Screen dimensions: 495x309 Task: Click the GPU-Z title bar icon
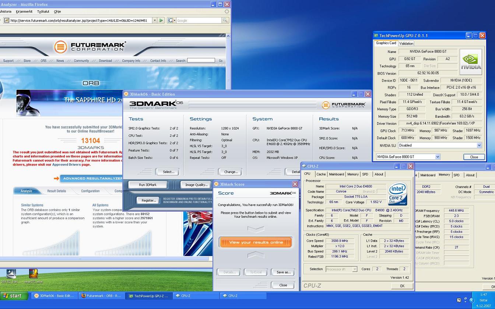point(376,36)
